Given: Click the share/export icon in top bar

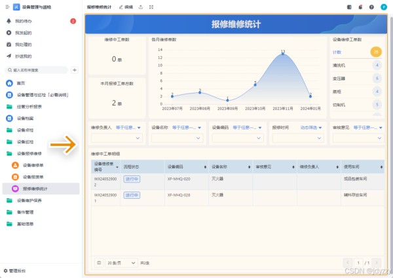Looking at the screenshot, I should pyautogui.click(x=141, y=7).
